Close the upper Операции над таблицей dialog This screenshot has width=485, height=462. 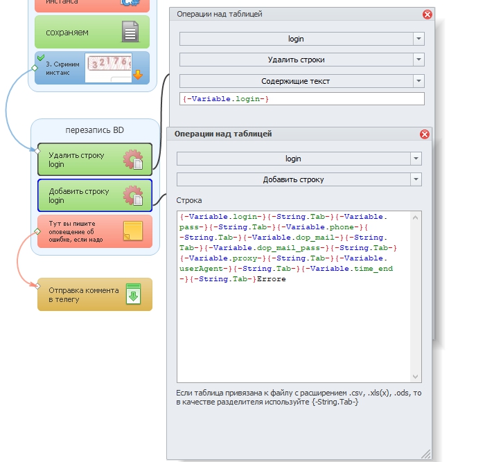(x=427, y=14)
